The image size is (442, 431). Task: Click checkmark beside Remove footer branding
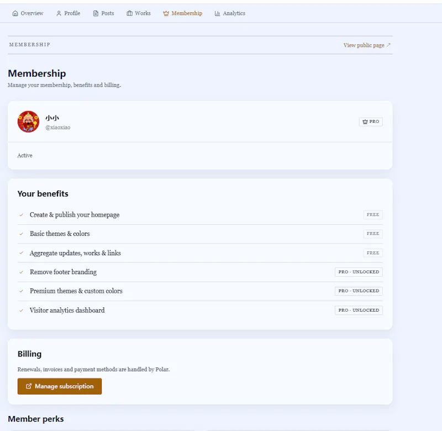point(21,272)
